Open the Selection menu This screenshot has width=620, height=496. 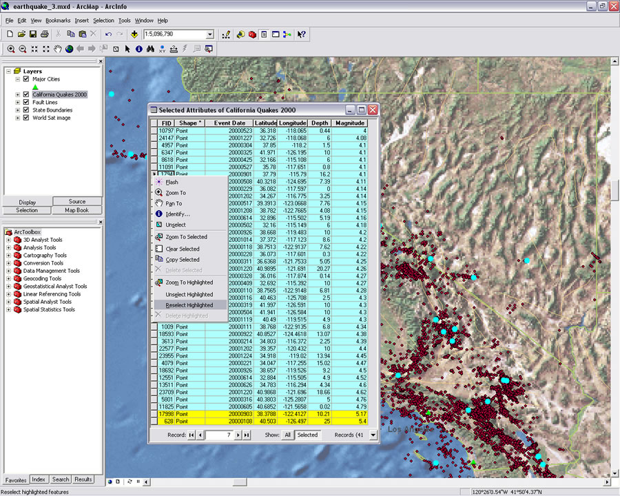coord(103,21)
